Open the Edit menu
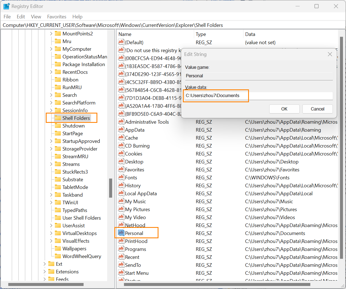The height and width of the screenshot is (289, 346). [21, 17]
